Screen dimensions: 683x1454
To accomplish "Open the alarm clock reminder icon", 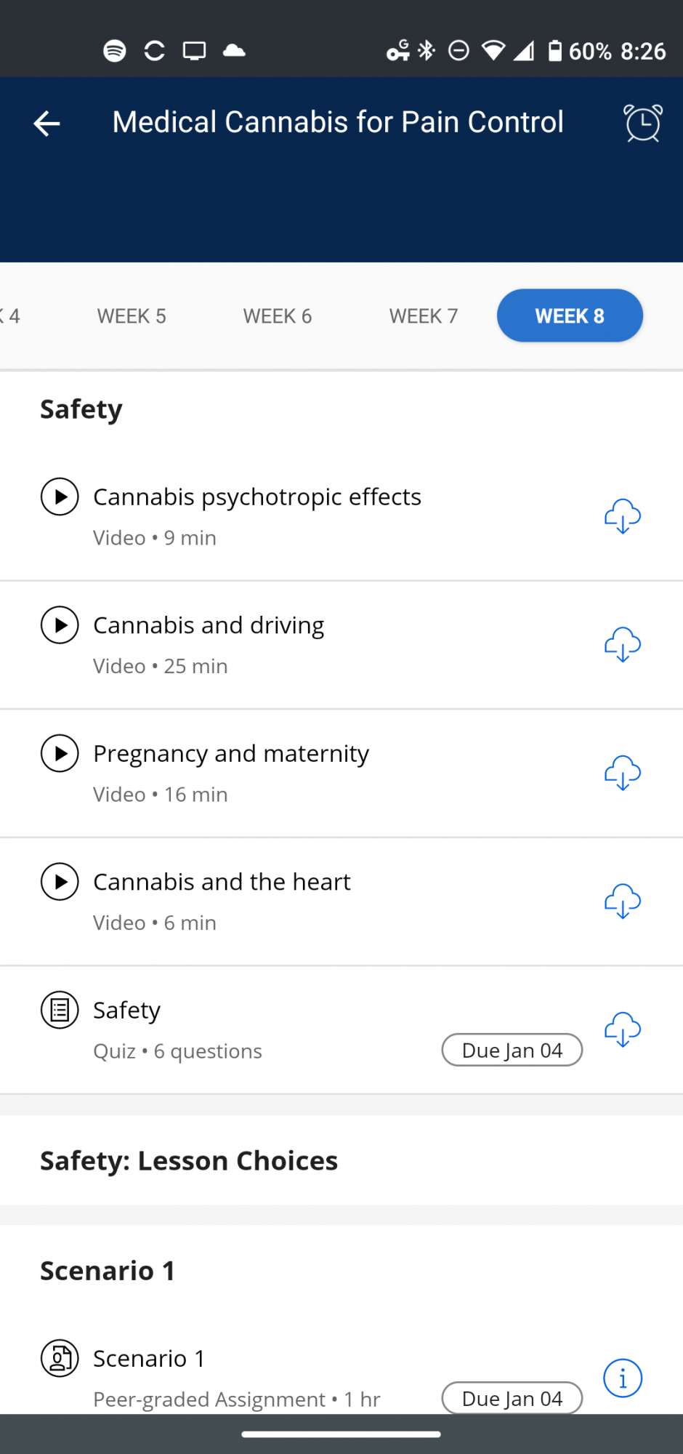I will point(642,123).
